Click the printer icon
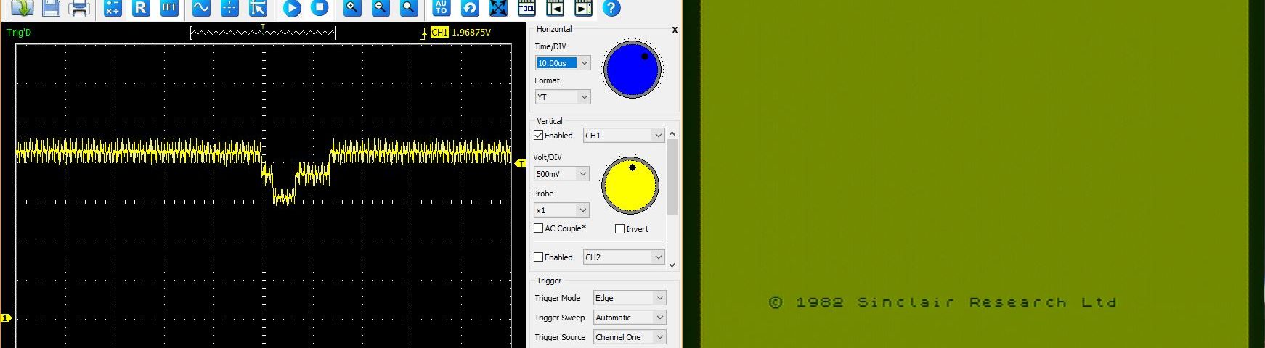Screen dimensions: 1265x348 [x=78, y=8]
